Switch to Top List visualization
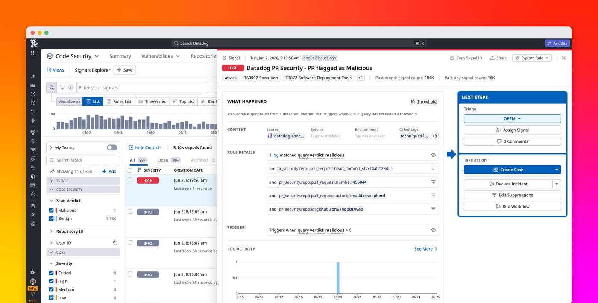 point(183,101)
